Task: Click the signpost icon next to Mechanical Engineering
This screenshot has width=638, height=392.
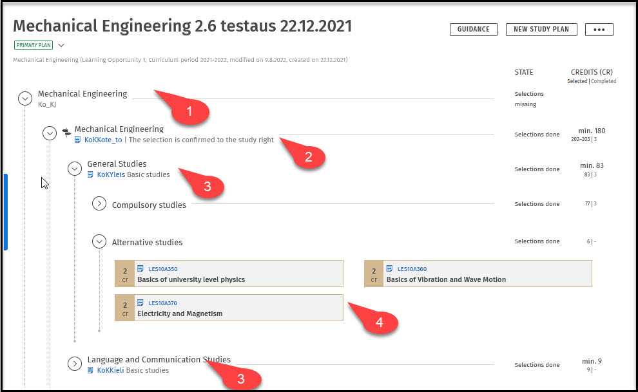Action: 66,133
